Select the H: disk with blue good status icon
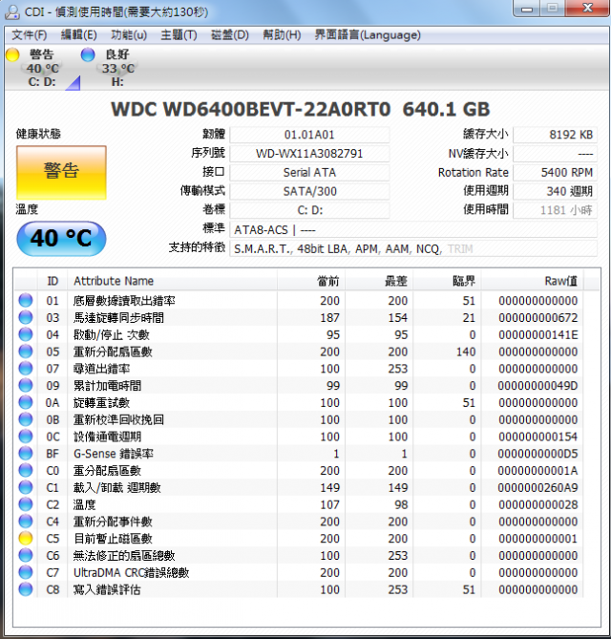Screen dimensions: 611x640 [x=110, y=68]
